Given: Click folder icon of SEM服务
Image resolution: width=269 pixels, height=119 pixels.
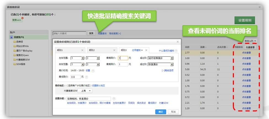Looking at the screenshot, I should coord(15,64).
